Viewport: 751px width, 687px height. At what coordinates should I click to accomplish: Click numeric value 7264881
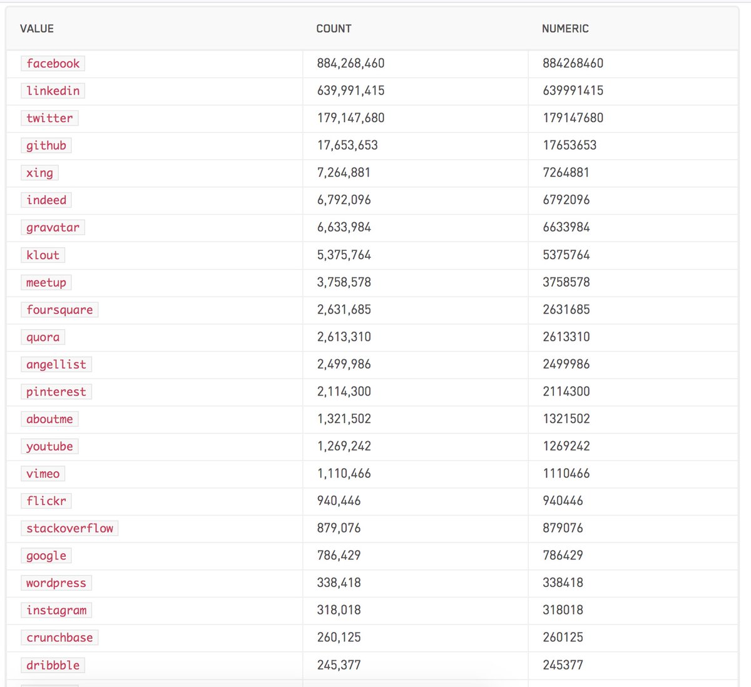[566, 173]
